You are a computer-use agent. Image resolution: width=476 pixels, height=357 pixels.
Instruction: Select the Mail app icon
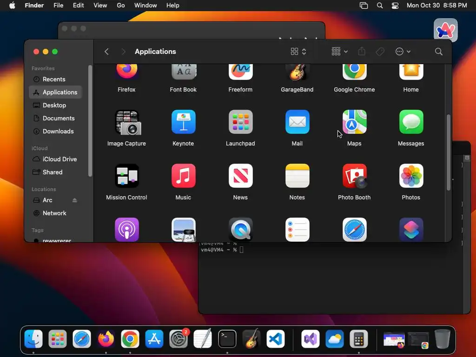pyautogui.click(x=297, y=122)
